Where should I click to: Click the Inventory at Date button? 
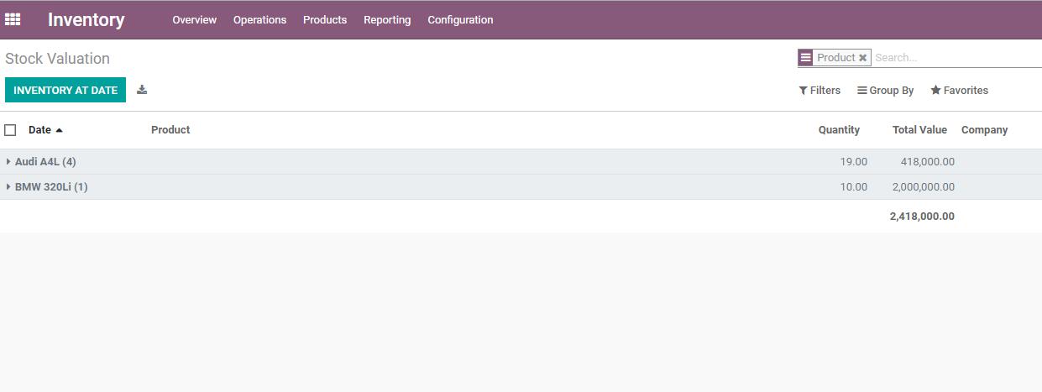65,90
